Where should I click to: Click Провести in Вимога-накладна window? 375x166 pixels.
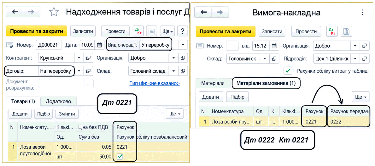coord(306,31)
